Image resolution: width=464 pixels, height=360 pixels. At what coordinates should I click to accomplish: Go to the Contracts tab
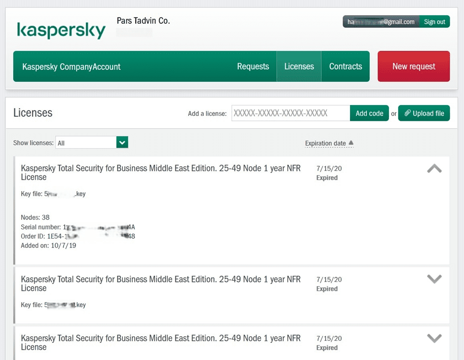pyautogui.click(x=346, y=67)
